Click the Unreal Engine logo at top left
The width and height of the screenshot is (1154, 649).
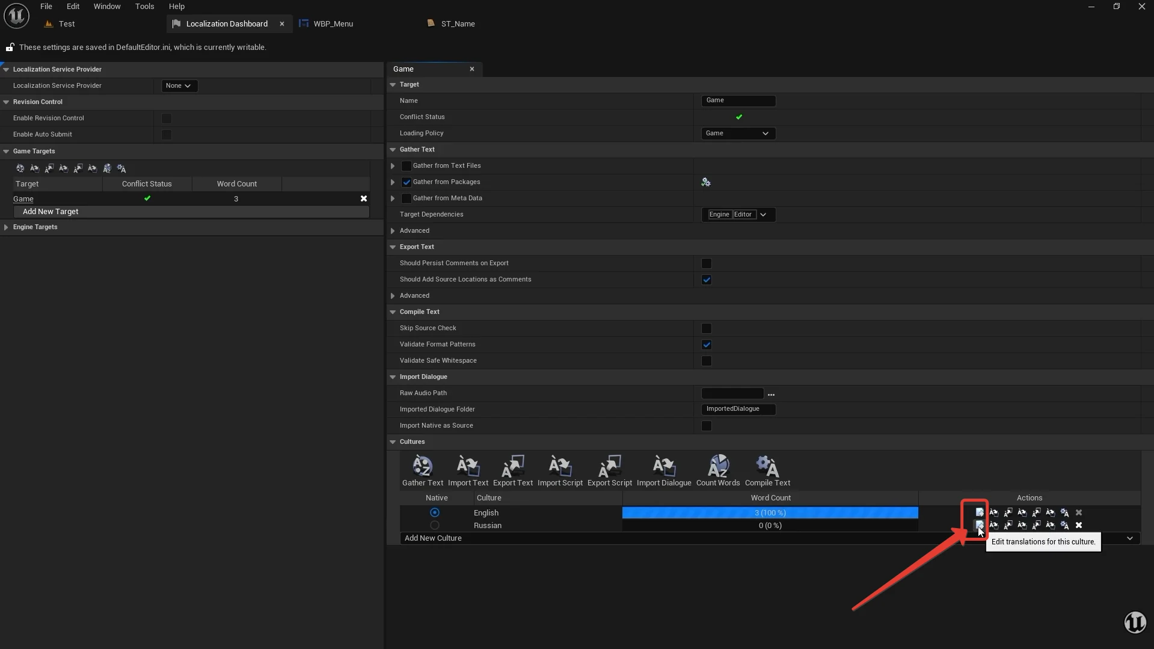coord(16,16)
